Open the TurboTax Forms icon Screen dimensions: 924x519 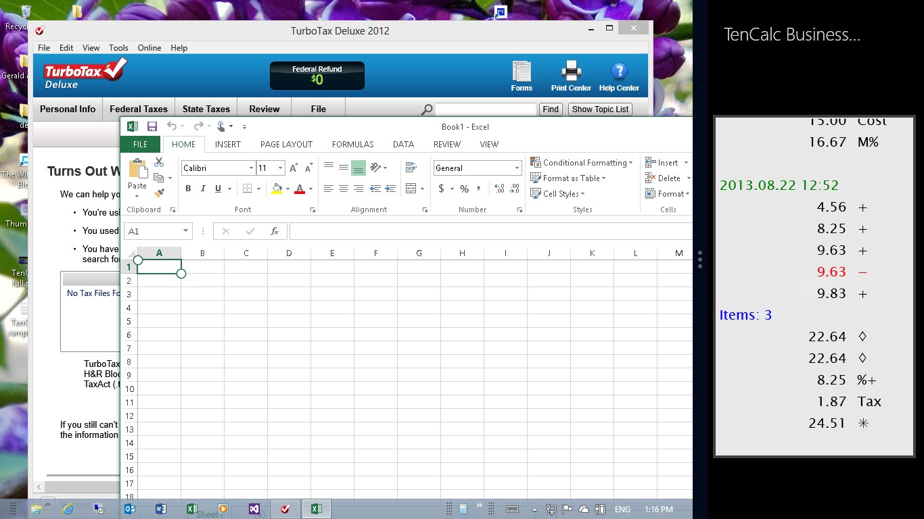click(x=522, y=76)
